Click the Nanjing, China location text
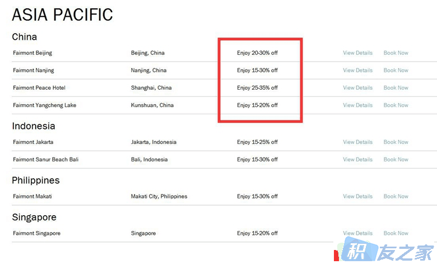Viewport: 437px width, 264px height. pos(148,70)
